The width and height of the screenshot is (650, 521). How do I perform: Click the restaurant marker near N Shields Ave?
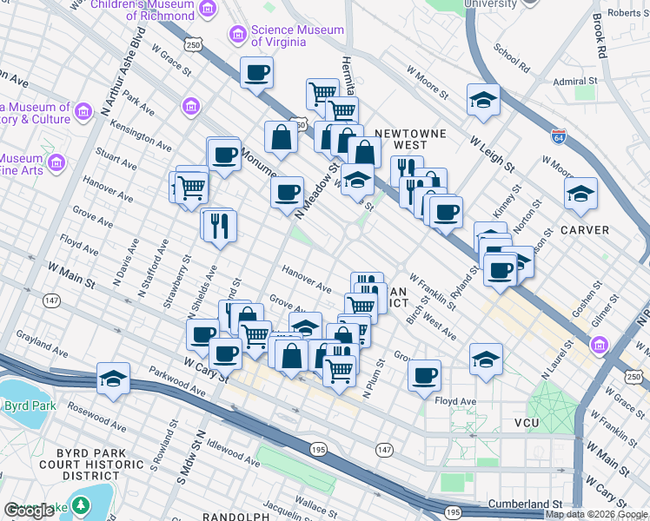(220, 227)
